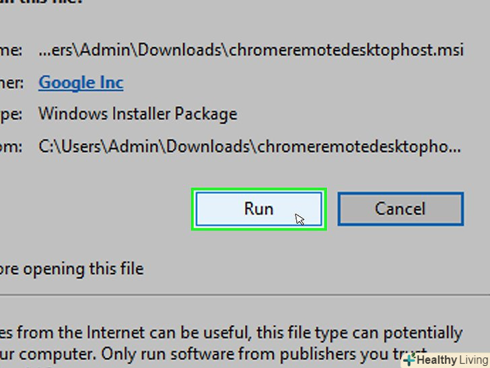
Task: Click the Name field label
Action: point(12,51)
